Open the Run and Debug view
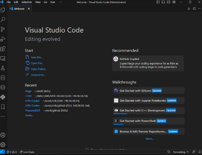The width and height of the screenshot is (202, 155). (x=3, y=39)
